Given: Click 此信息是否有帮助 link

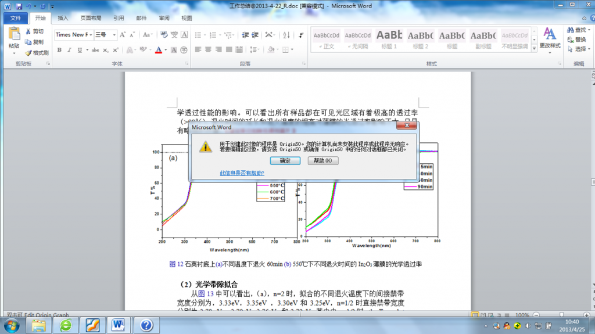Looking at the screenshot, I should tap(242, 173).
